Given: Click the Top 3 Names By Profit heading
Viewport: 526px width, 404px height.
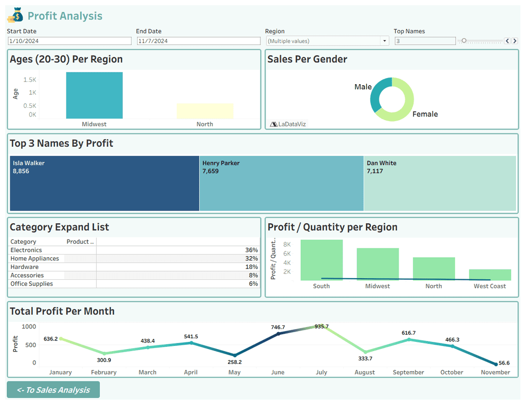Looking at the screenshot, I should click(x=62, y=143).
